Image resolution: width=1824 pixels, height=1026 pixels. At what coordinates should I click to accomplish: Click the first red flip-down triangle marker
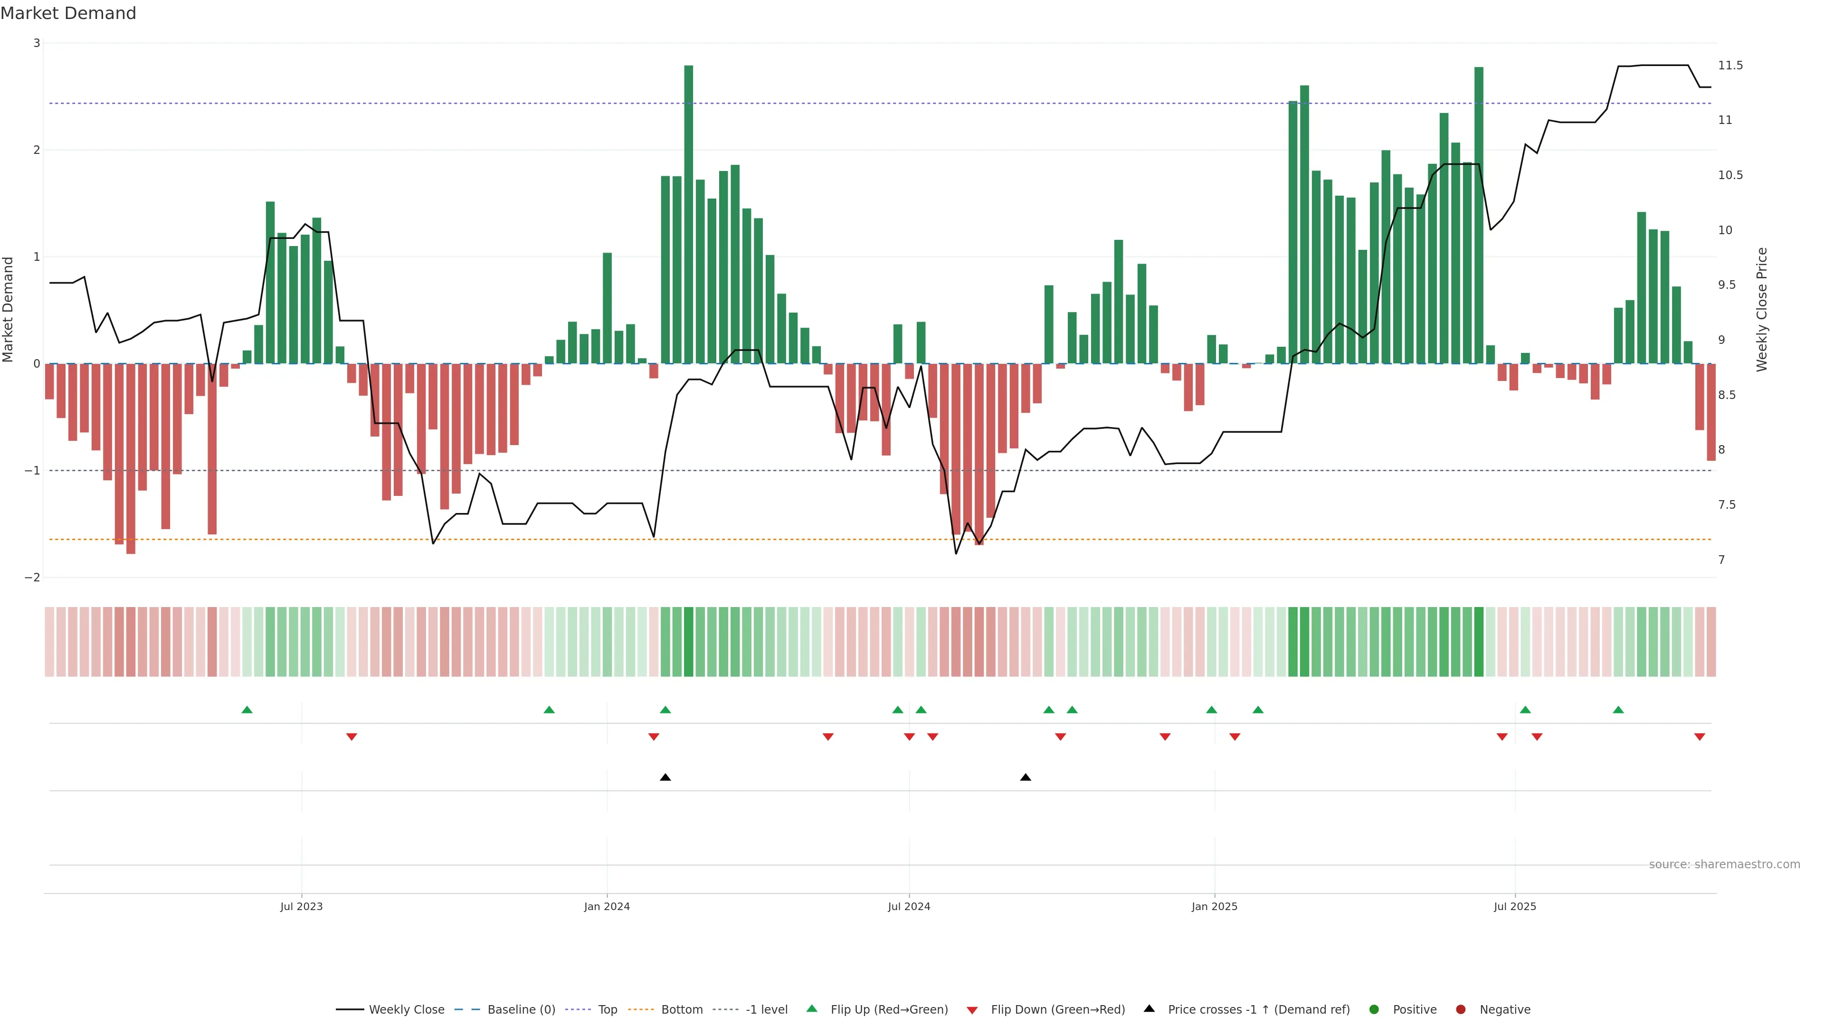[351, 737]
